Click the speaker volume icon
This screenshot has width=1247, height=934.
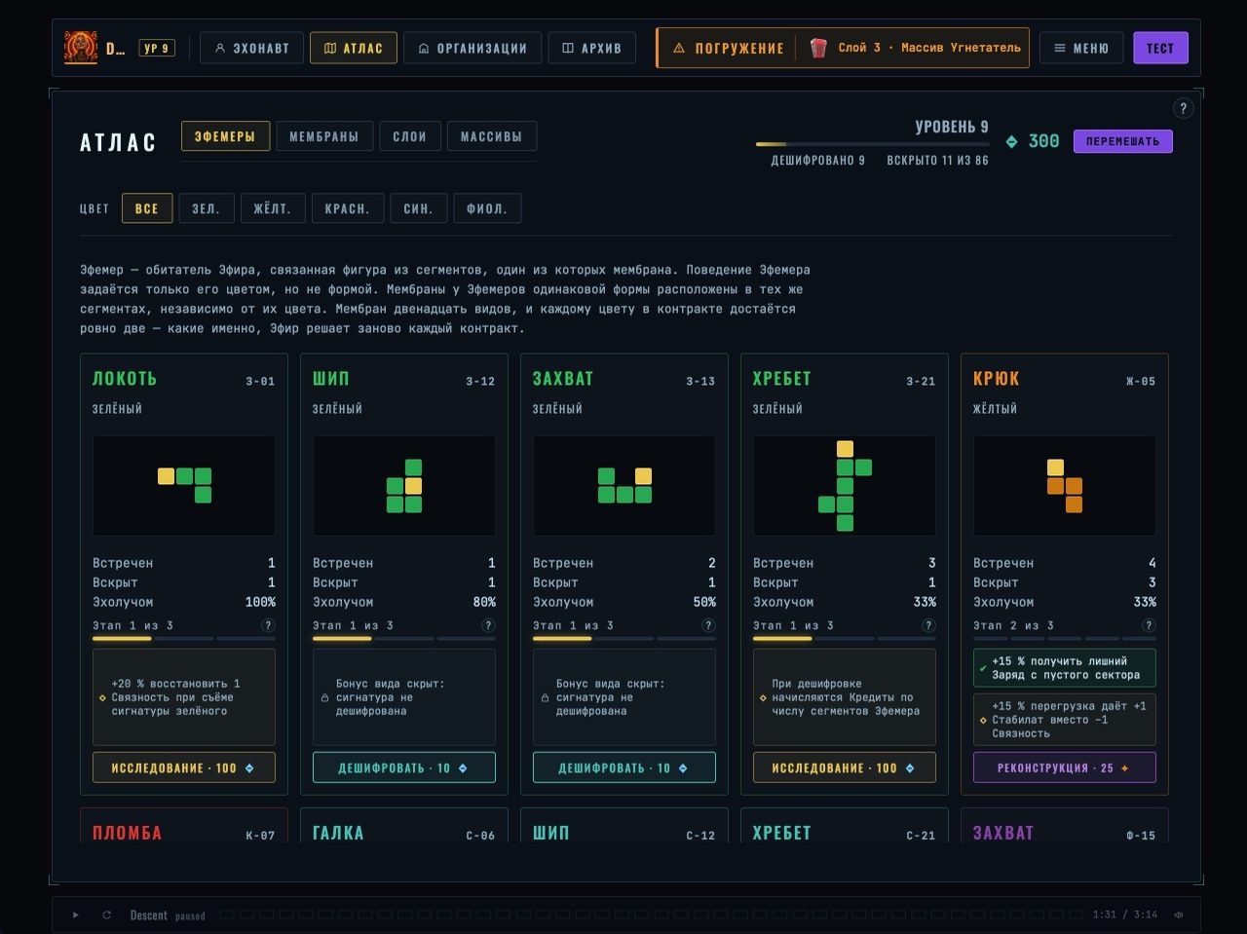[x=1179, y=915]
